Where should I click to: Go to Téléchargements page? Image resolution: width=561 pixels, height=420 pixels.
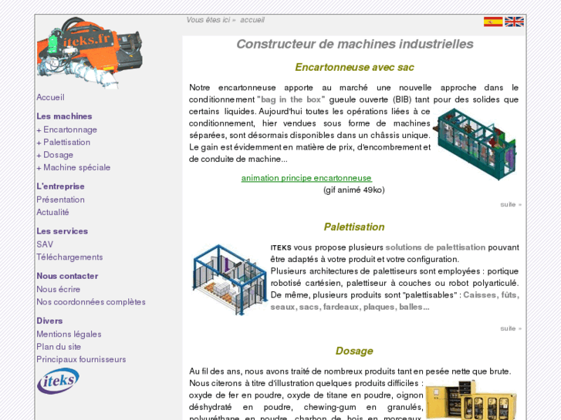tap(69, 257)
